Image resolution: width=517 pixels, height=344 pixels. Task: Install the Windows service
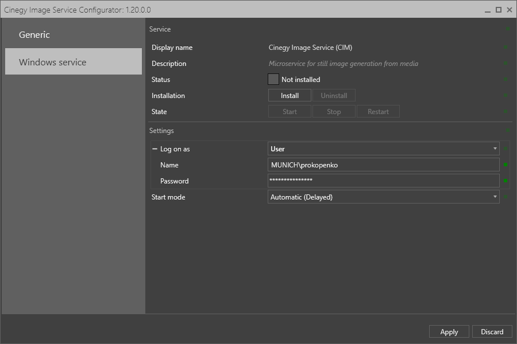click(x=290, y=96)
